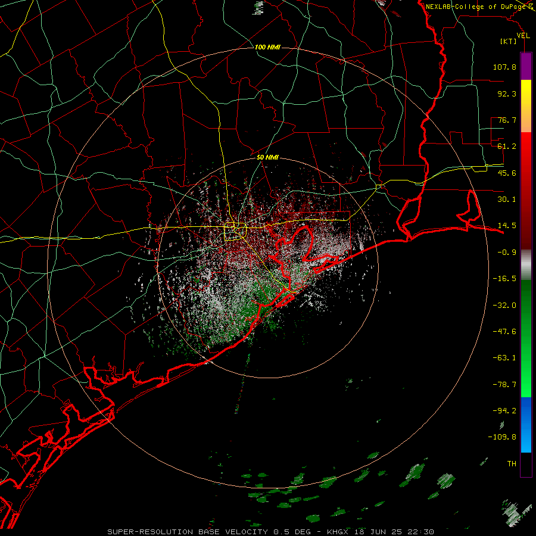This screenshot has width=536, height=536.
Task: Click the gray near-zero segment of color bar
Action: pyautogui.click(x=526, y=265)
